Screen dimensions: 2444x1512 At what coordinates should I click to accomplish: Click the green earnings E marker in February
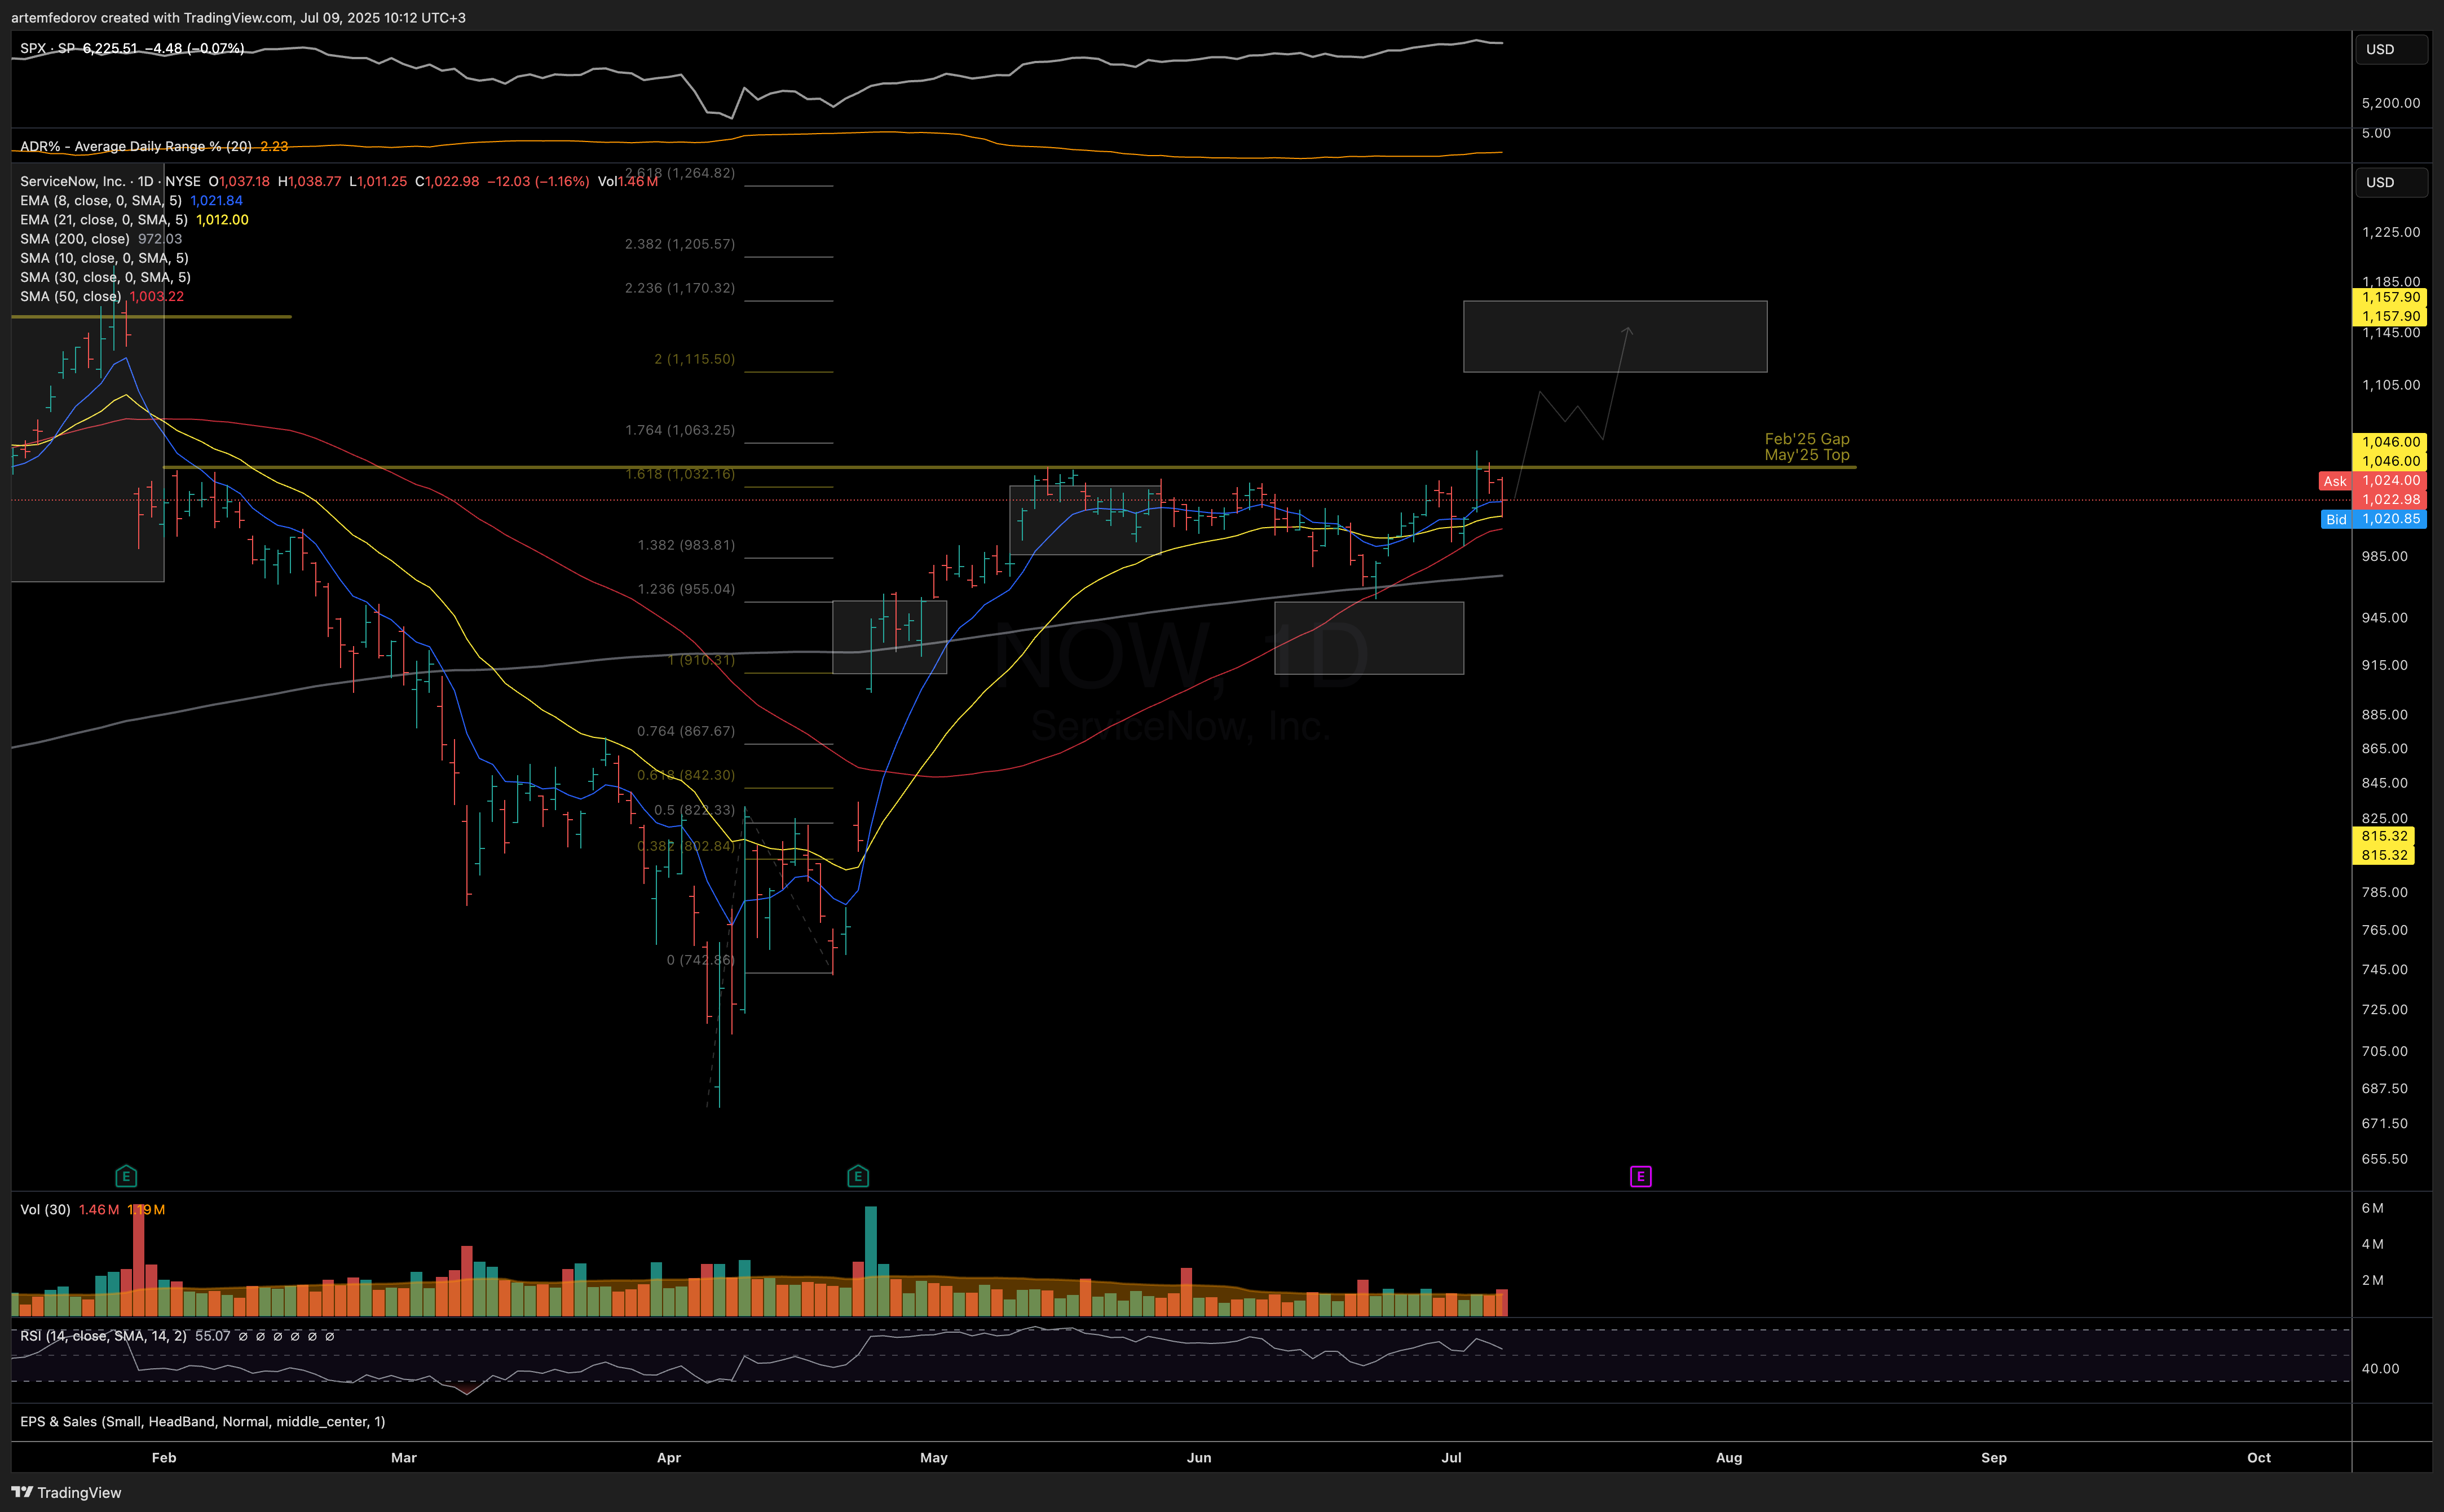point(126,1176)
